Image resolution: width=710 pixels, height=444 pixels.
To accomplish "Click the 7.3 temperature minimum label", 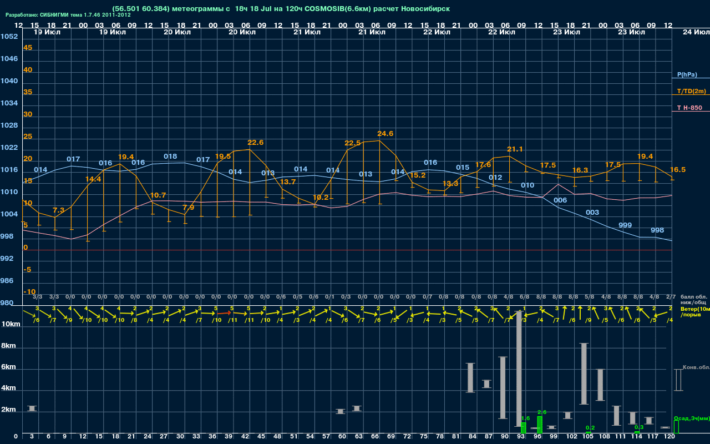I will click(x=58, y=210).
